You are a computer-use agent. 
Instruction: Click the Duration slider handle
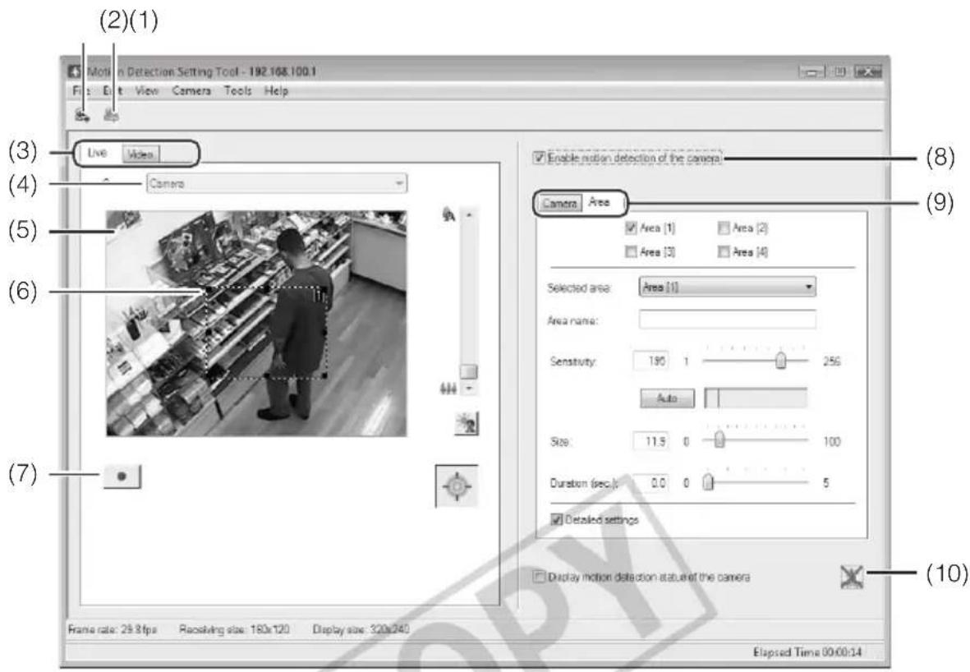708,483
